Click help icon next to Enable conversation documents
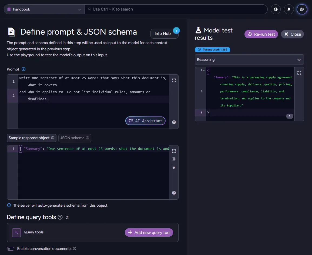This screenshot has width=312, height=255. click(74, 249)
